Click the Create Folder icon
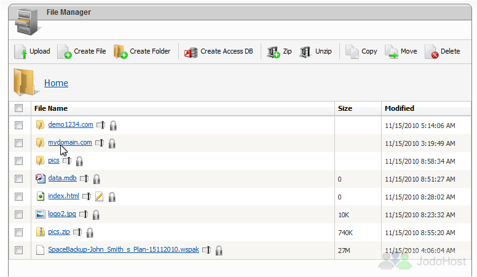This screenshot has height=277, width=477. (120, 52)
